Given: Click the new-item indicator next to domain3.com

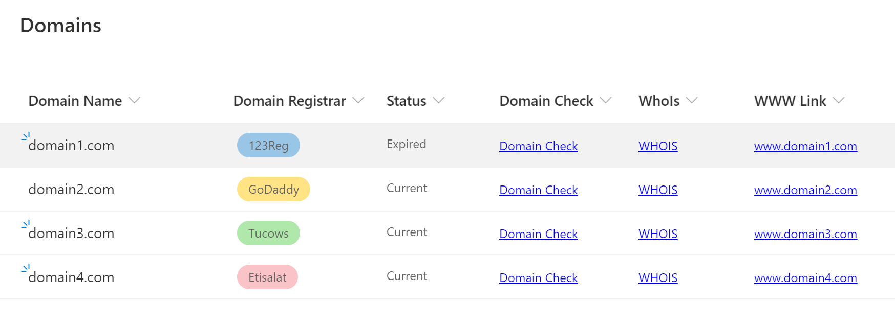Looking at the screenshot, I should pyautogui.click(x=25, y=224).
